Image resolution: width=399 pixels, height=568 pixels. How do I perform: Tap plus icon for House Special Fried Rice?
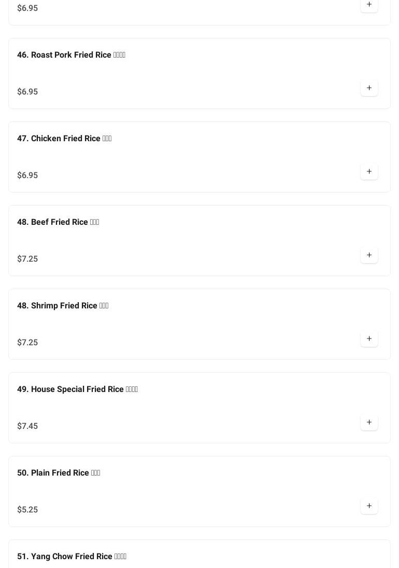pyautogui.click(x=369, y=423)
